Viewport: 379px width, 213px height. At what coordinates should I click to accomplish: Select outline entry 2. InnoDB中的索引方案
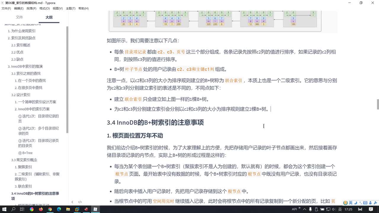click(x=32, y=109)
